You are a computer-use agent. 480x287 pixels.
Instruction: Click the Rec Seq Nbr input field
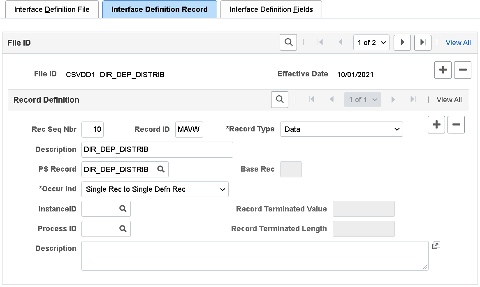coord(93,129)
